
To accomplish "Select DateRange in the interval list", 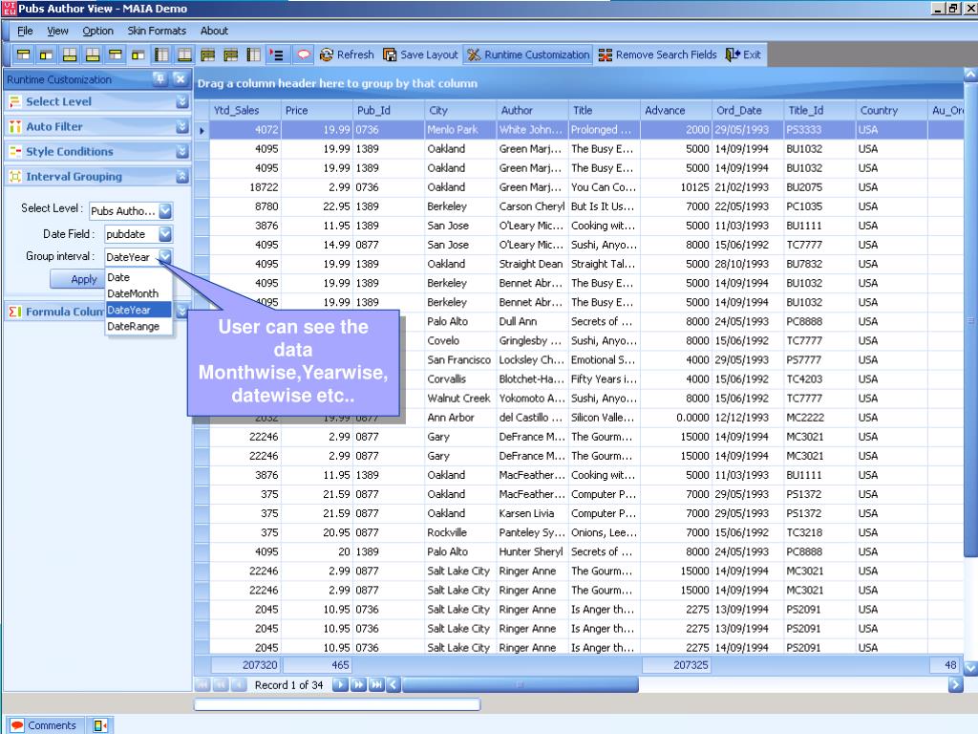I will (x=133, y=326).
